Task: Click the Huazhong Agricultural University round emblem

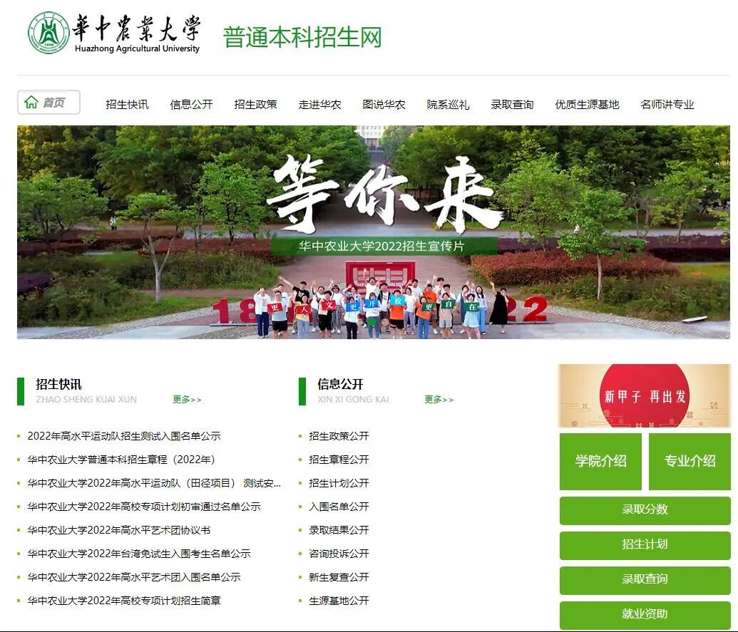Action: (x=48, y=33)
